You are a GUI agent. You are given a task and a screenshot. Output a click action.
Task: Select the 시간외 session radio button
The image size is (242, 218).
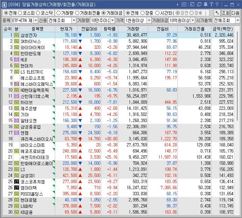pos(157,13)
